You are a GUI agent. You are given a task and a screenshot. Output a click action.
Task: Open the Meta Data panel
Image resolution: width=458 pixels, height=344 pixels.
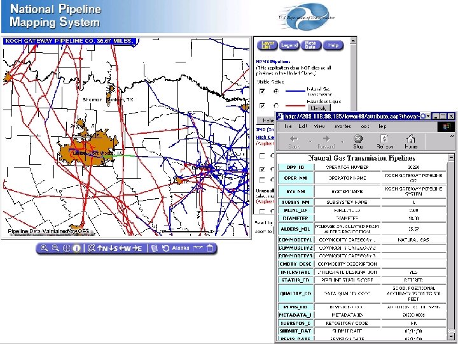click(310, 45)
